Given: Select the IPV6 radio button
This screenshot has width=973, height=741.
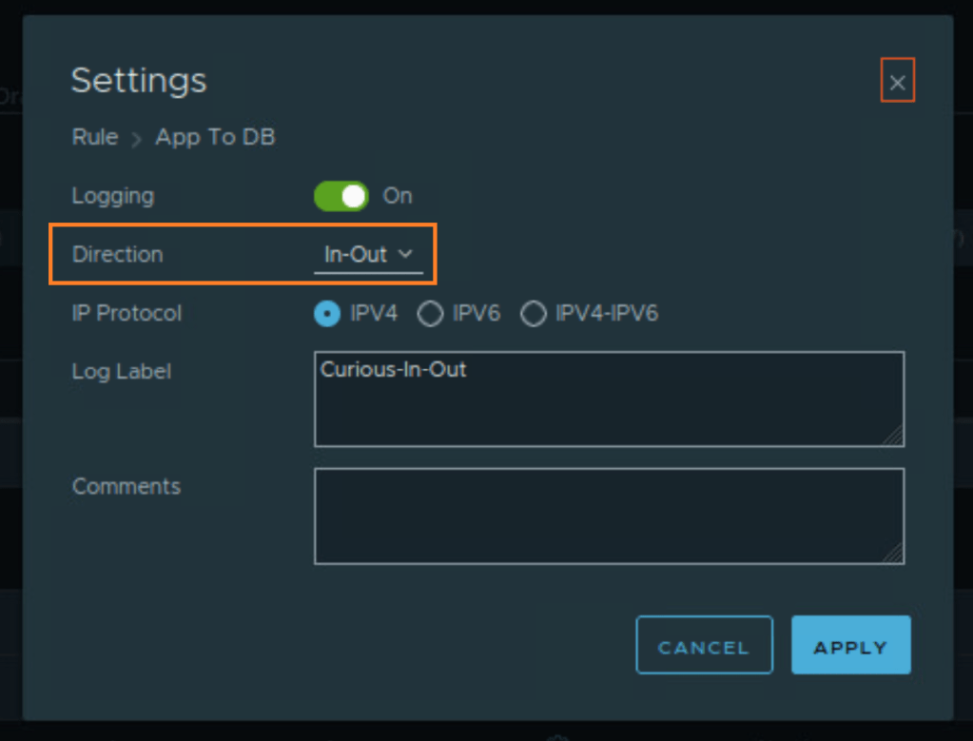Looking at the screenshot, I should coord(431,314).
